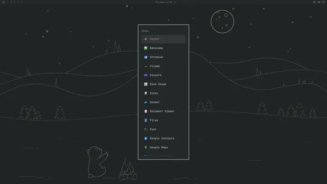Screen dimensions: 327x184
Task: Open the volume icon in the top bar
Action: 319,2
